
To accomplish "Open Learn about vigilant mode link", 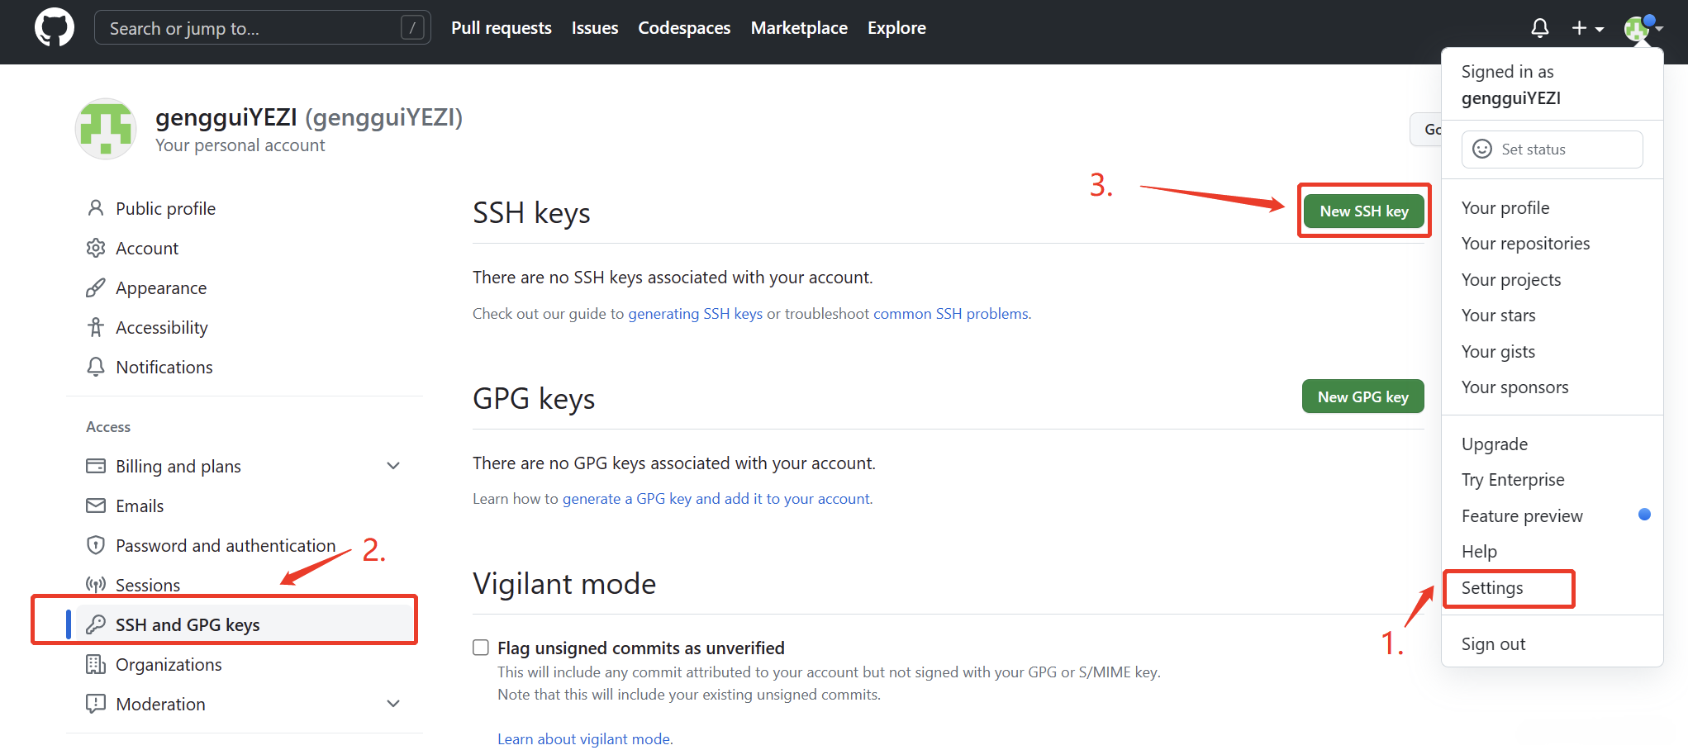I will [x=583, y=739].
